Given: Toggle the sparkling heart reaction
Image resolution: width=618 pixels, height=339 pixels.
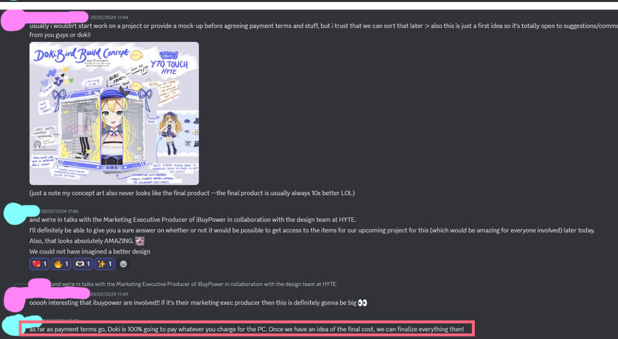Looking at the screenshot, I should pos(39,264).
